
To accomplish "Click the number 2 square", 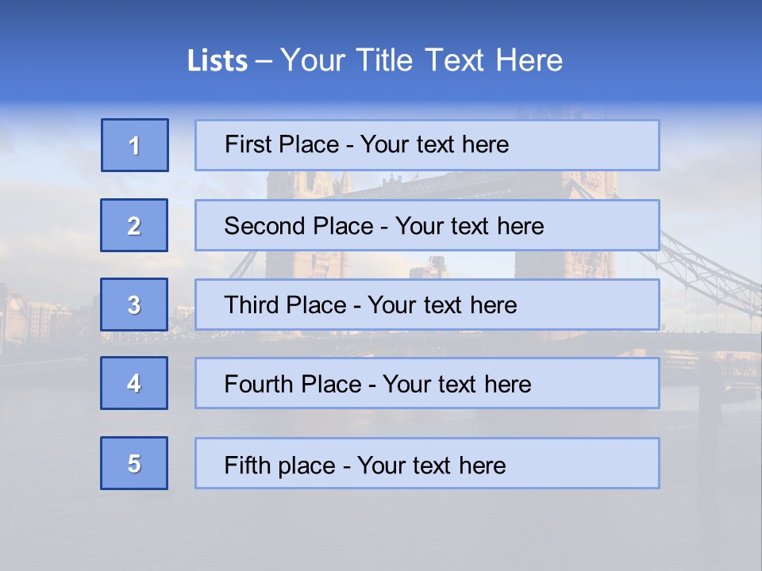I will coord(134,225).
